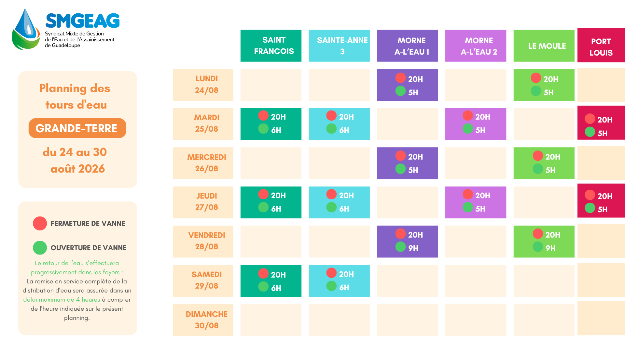This screenshot has width=625, height=351.
Task: Click the DIMANCHE 30/08 row label
Action: point(203,320)
